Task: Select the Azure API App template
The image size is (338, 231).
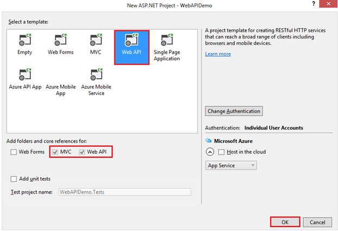Action: coord(25,79)
